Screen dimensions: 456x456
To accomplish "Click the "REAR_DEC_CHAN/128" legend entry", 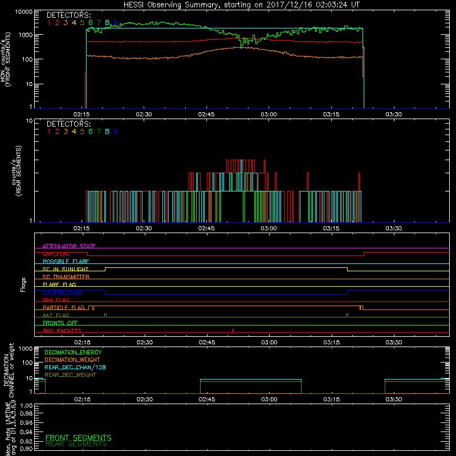I will pos(75,368).
